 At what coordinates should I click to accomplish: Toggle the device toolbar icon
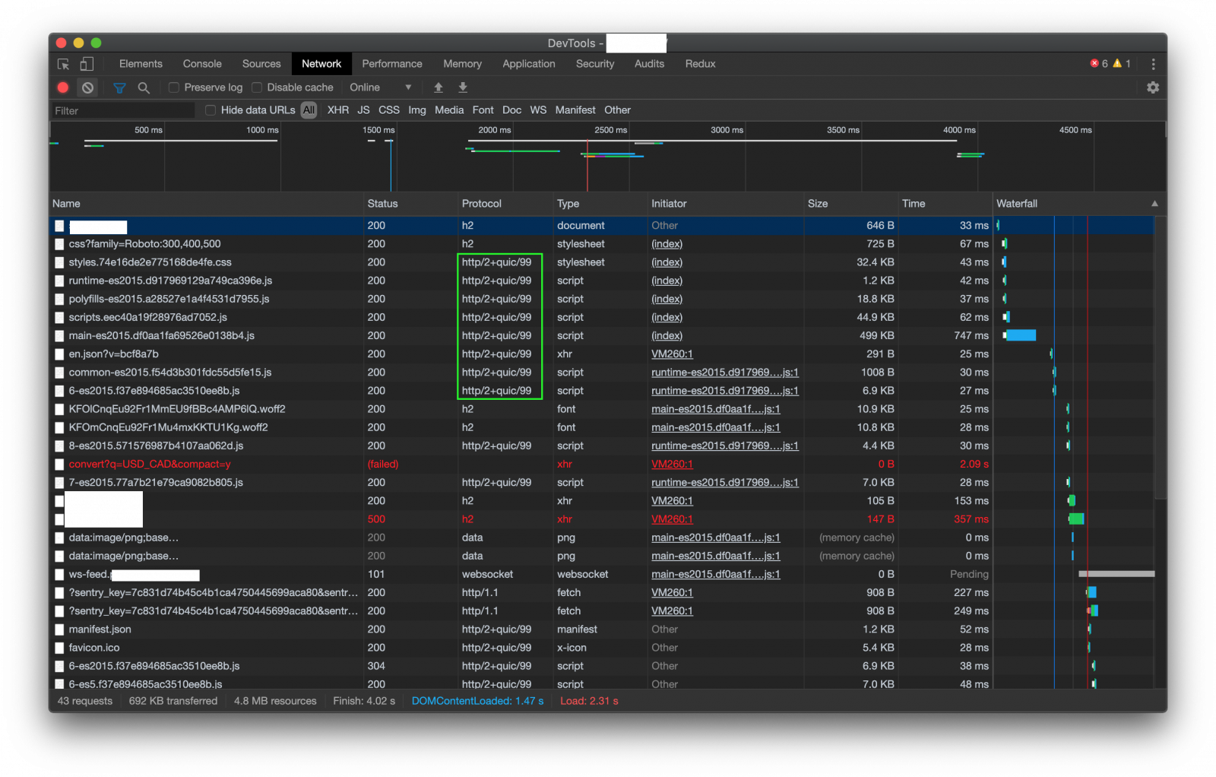[87, 65]
